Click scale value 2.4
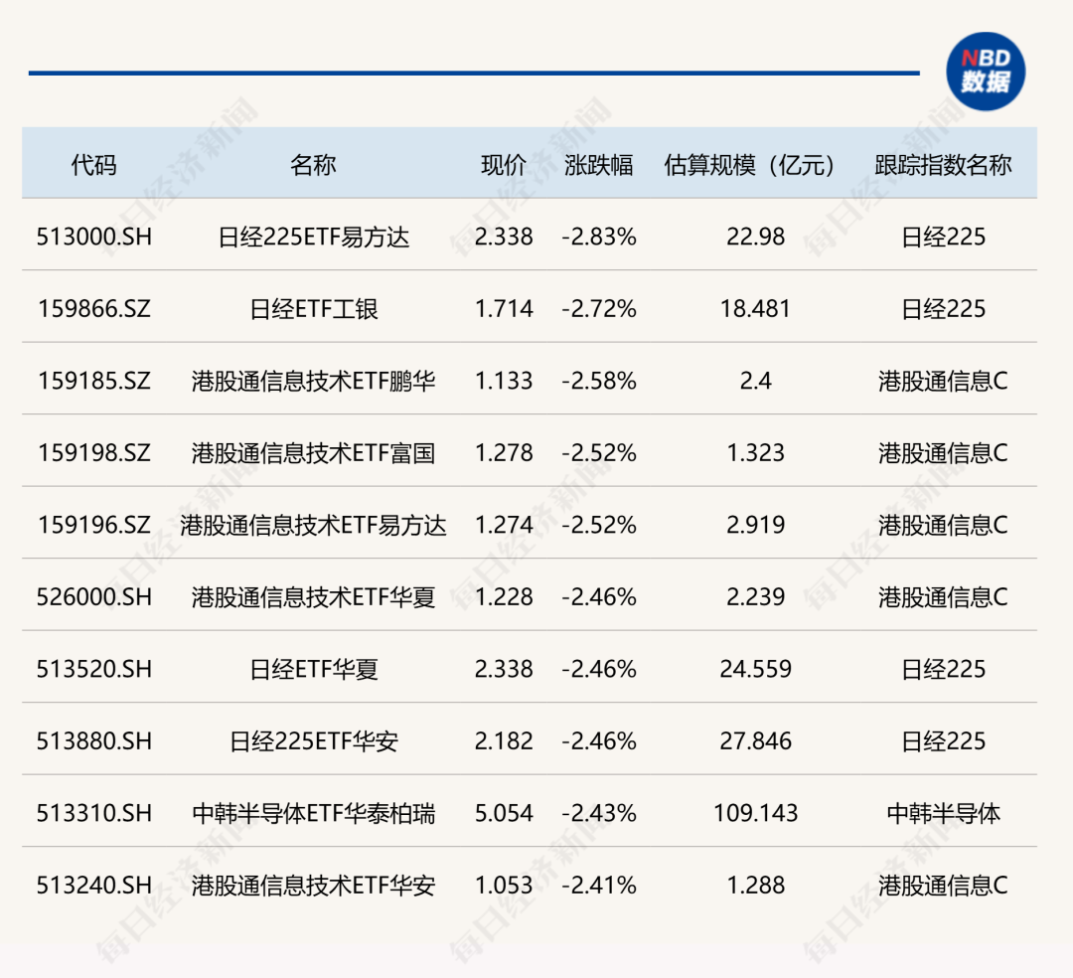 [755, 381]
